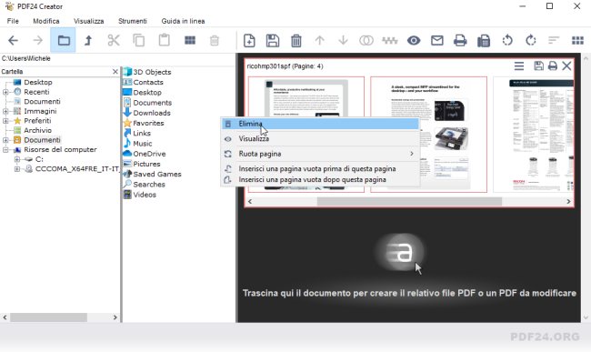Create a new document icon
Screen dimensions: 591x352
click(x=249, y=40)
